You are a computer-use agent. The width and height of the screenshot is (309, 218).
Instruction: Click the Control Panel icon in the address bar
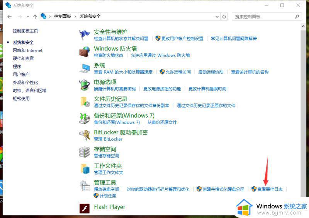coord(43,16)
